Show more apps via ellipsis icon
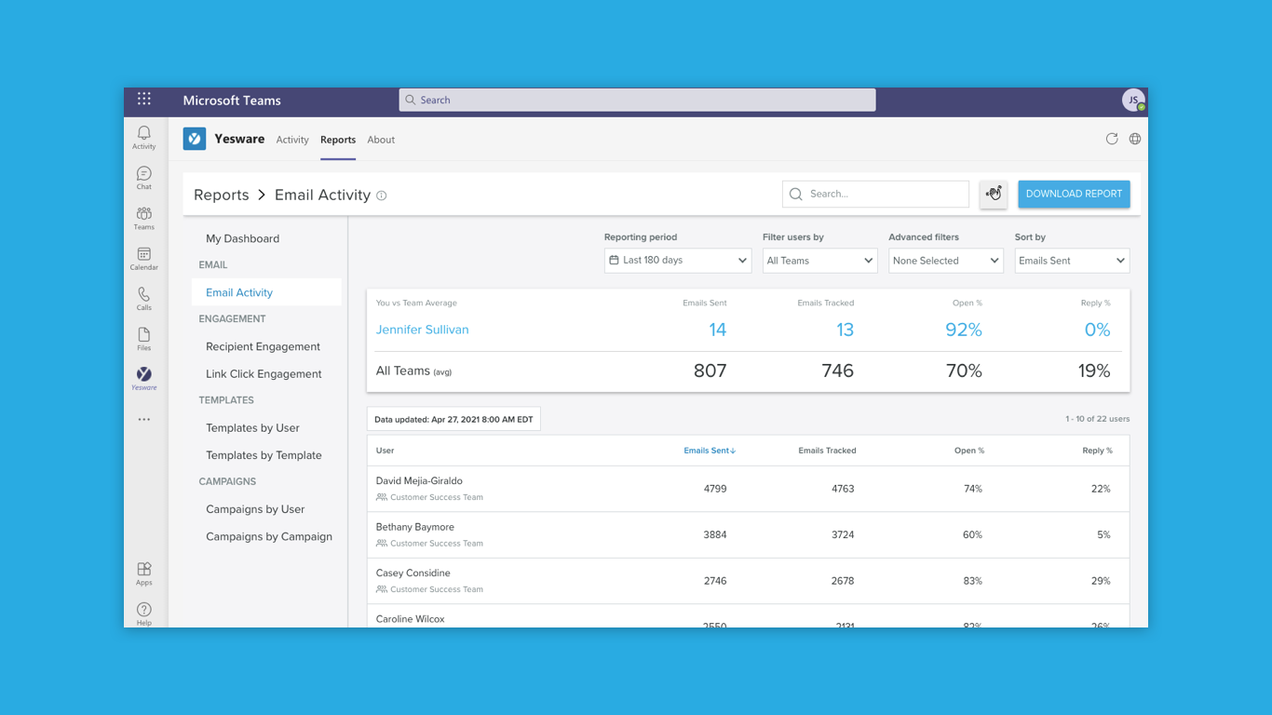 point(143,420)
